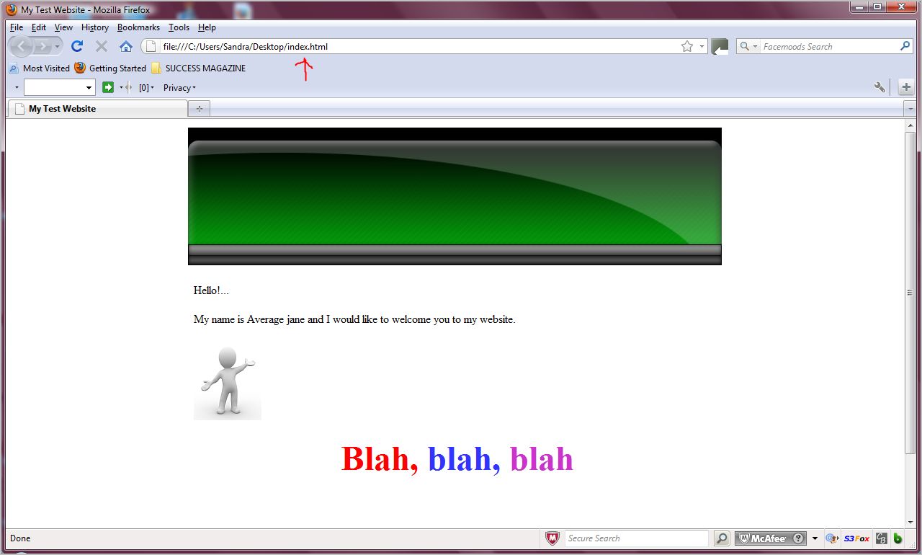This screenshot has width=922, height=555.
Task: Open the Tools menu
Action: tap(179, 27)
